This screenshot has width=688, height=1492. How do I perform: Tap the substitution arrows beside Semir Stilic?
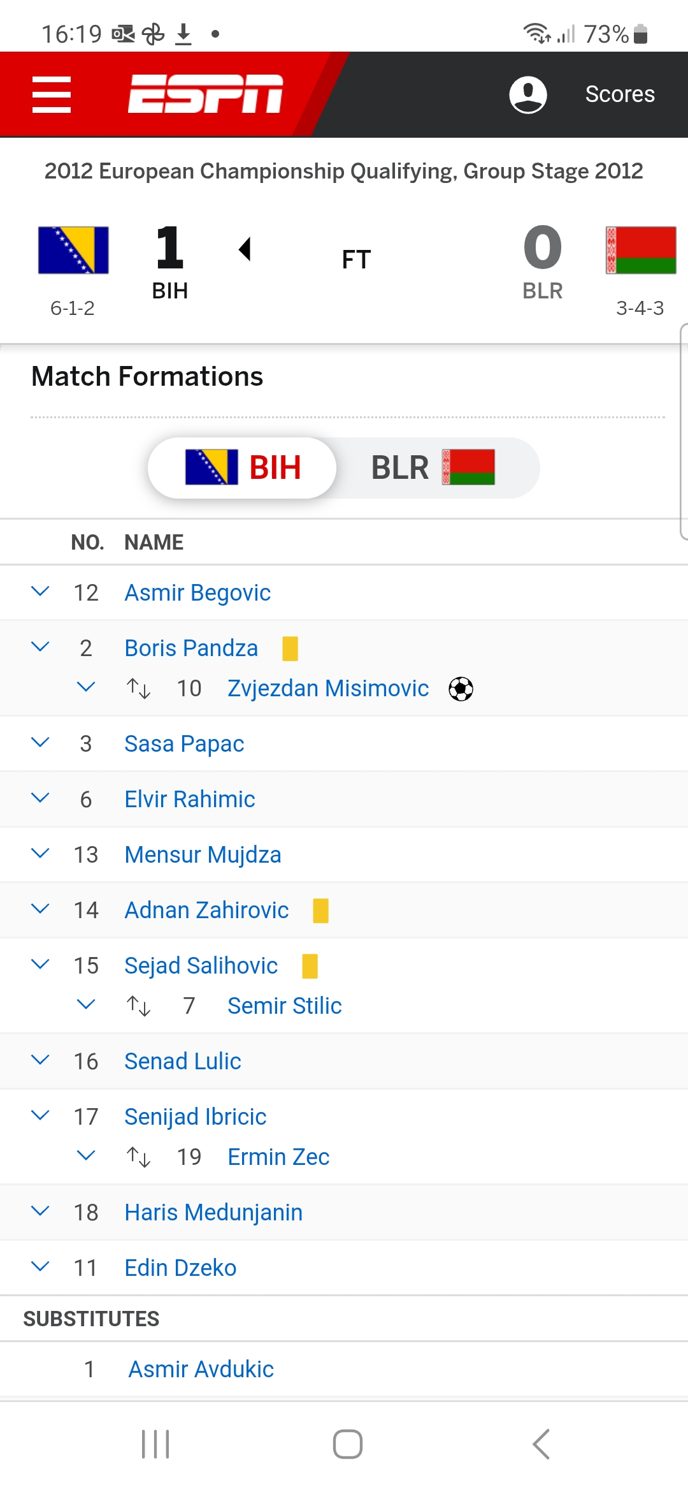pyautogui.click(x=138, y=1006)
